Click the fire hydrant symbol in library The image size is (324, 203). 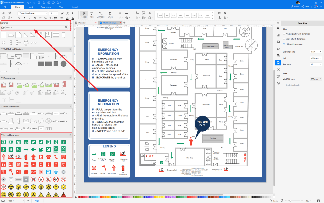(x=33, y=157)
